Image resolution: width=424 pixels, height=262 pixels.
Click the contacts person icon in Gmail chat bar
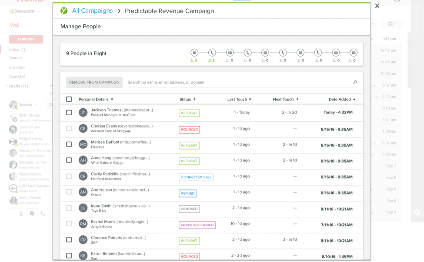pos(21,214)
